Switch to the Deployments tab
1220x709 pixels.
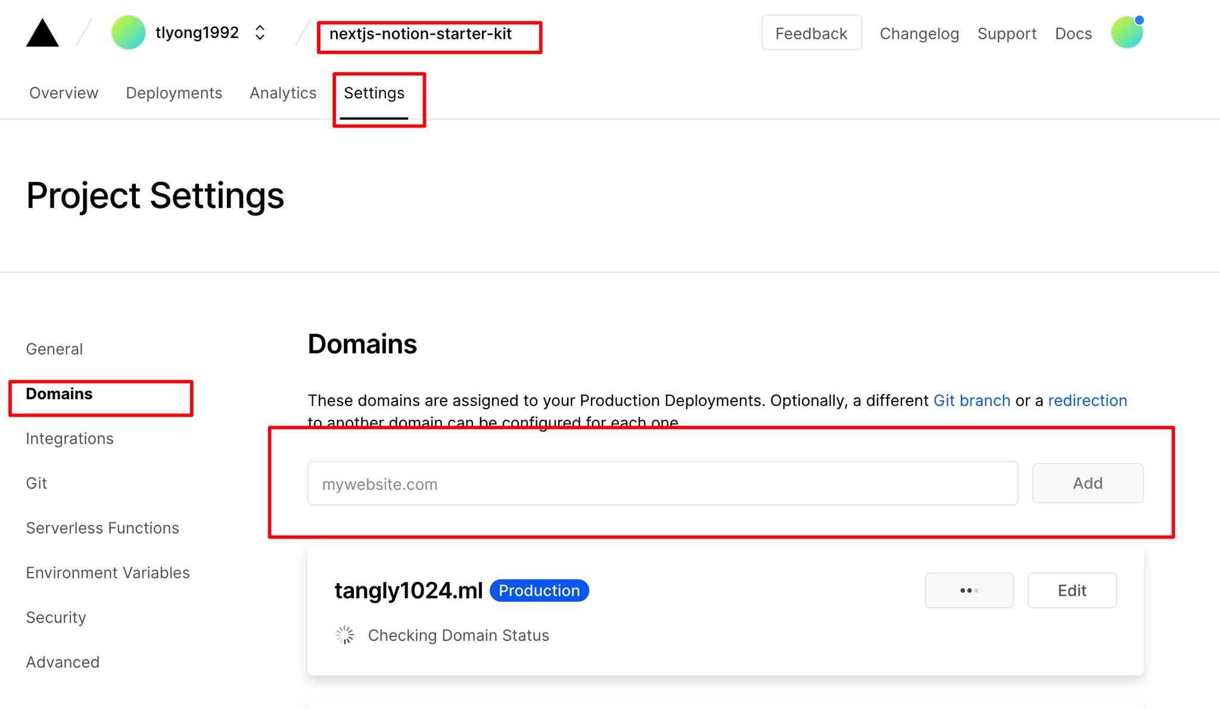coord(174,93)
